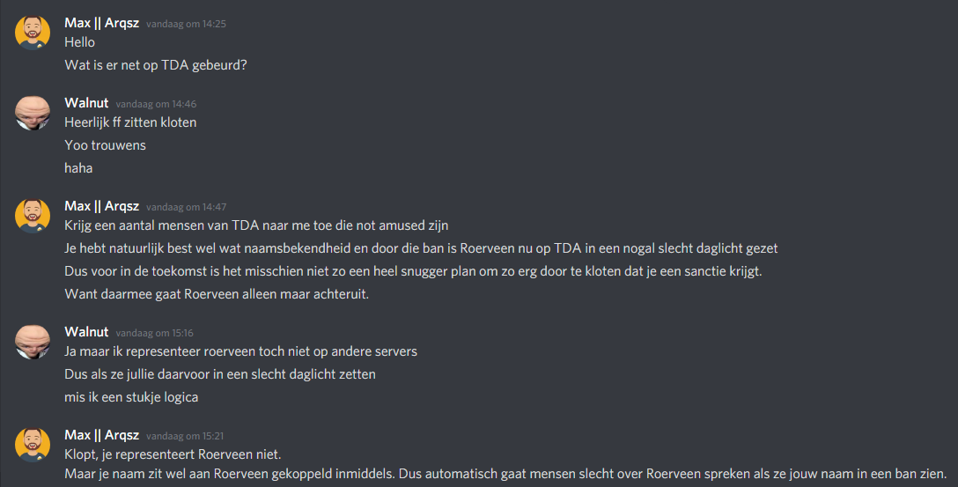Click the Walnut username on the 15:16 message
The width and height of the screenshot is (958, 487).
tap(86, 332)
